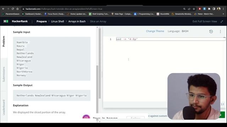The width and height of the screenshot is (227, 127).
Task: Click Exit Full Screen View
Action: coord(205,22)
